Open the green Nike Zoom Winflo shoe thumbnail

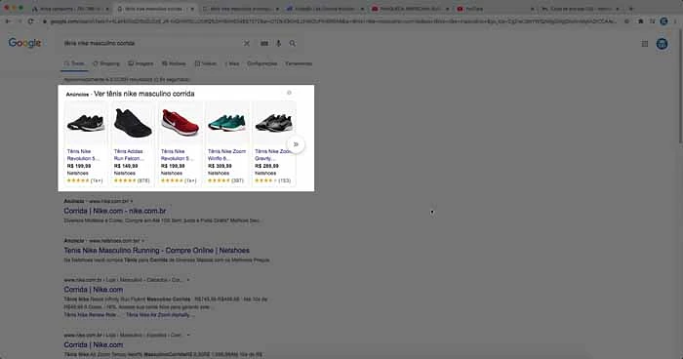226,123
